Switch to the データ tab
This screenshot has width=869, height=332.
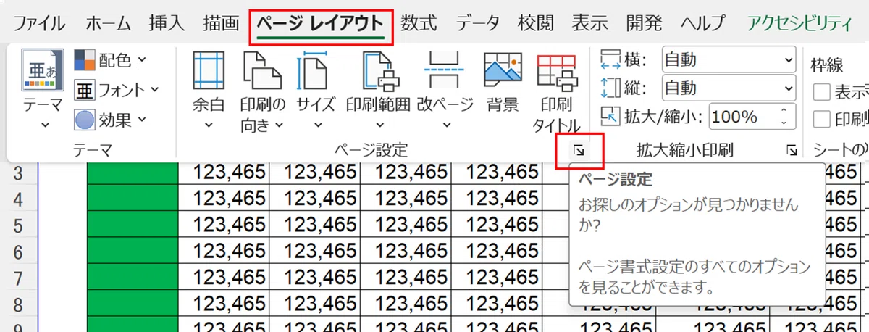point(477,22)
